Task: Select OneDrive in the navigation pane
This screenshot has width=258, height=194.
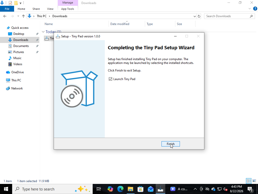Action: pos(17,72)
